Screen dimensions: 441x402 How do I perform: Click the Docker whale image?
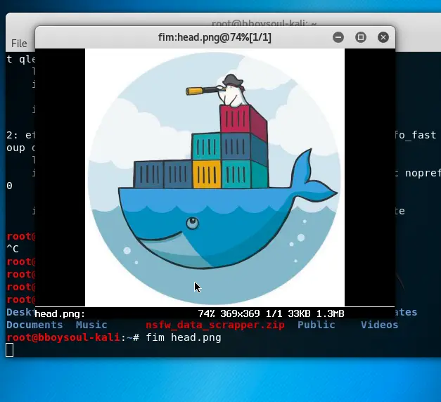click(x=215, y=177)
